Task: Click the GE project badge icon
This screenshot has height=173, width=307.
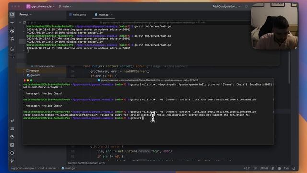Action: point(28,6)
